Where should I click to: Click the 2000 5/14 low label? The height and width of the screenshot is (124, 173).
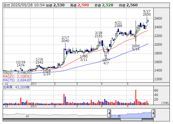136,47
